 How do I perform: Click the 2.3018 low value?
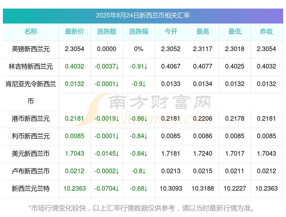point(235,49)
